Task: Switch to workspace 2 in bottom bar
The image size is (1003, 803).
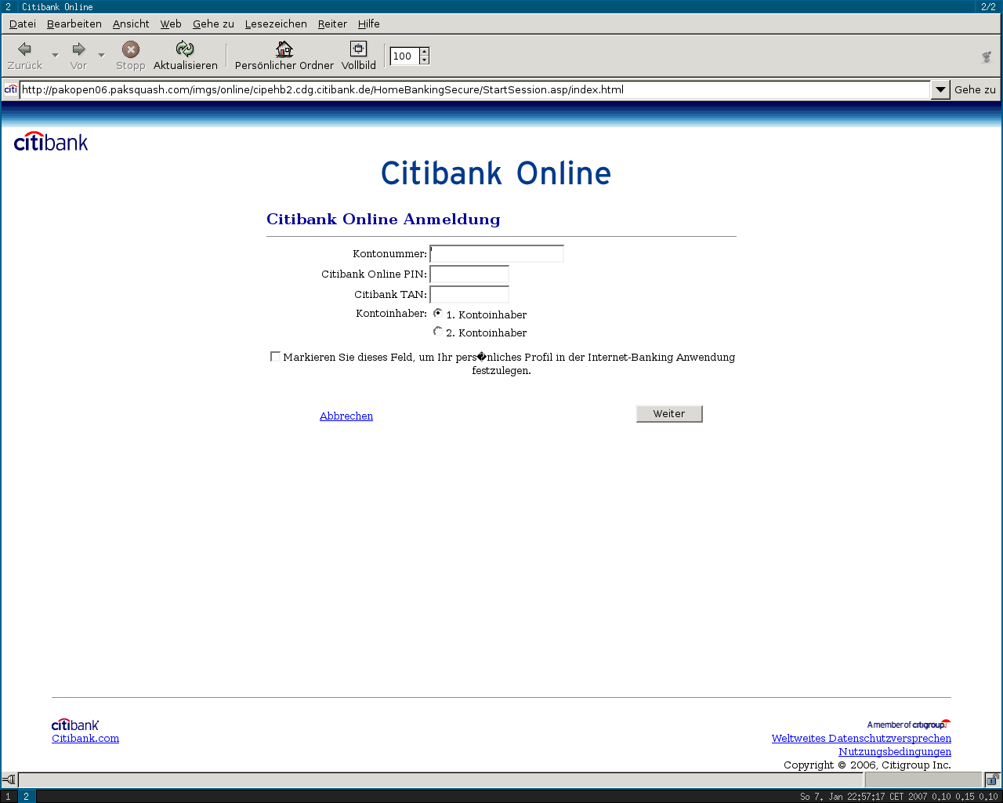Action: click(26, 796)
